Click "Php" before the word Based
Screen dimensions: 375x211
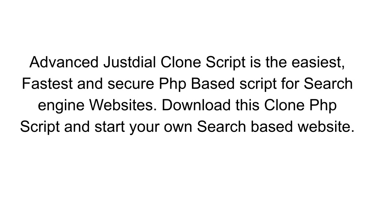[172, 85]
